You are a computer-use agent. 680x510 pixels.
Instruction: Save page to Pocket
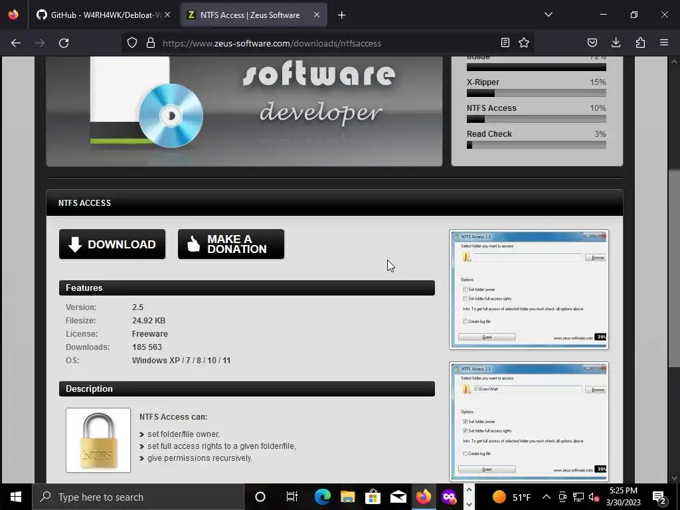point(592,43)
